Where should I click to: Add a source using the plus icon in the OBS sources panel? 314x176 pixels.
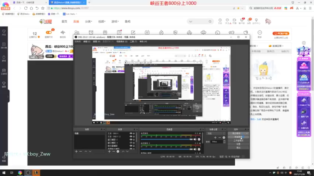110,151
